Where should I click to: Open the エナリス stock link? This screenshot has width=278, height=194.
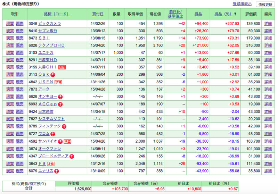click(x=46, y=171)
